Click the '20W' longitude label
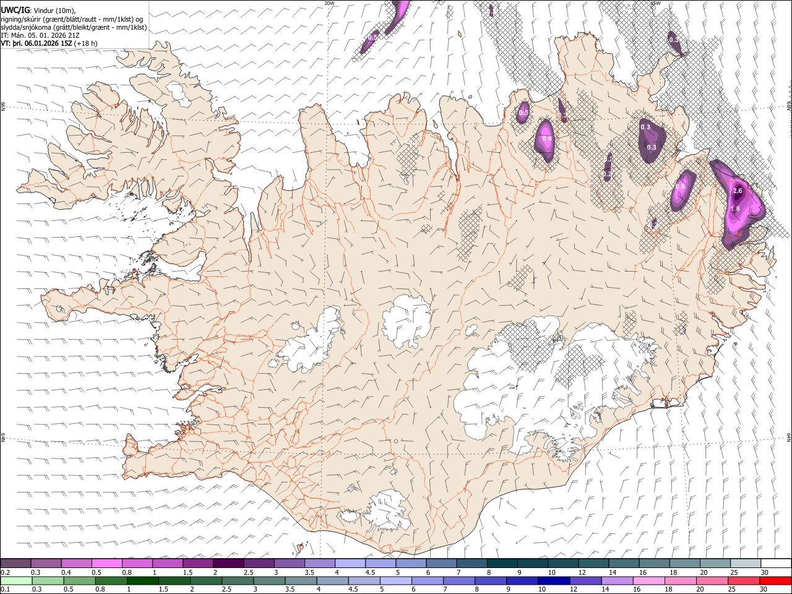792x594 pixels. point(329,3)
